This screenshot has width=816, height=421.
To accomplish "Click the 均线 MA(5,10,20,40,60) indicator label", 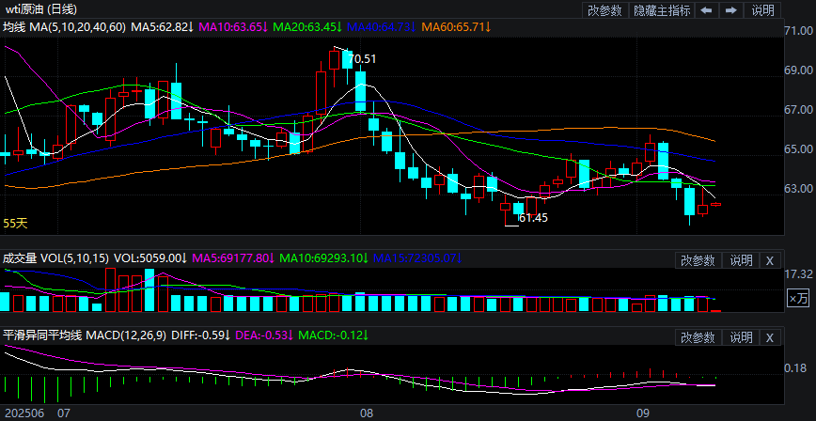I will pos(65,27).
